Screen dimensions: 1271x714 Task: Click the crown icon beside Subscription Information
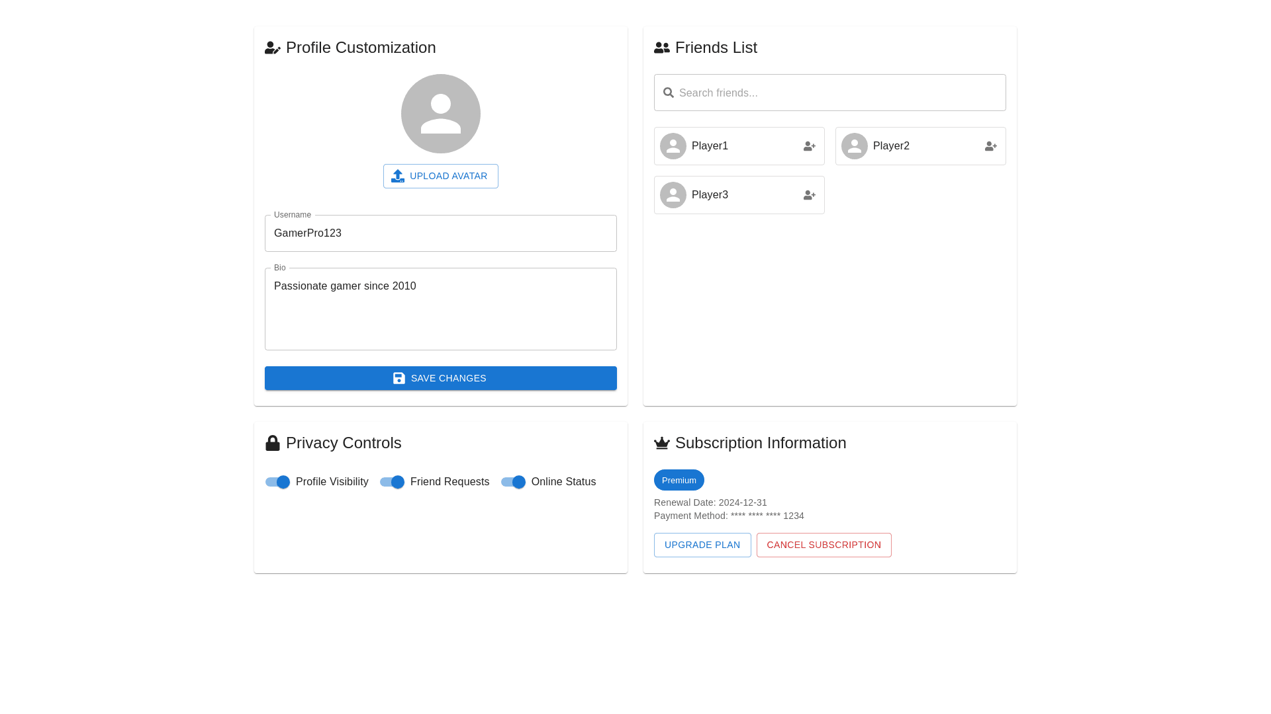[x=661, y=443]
